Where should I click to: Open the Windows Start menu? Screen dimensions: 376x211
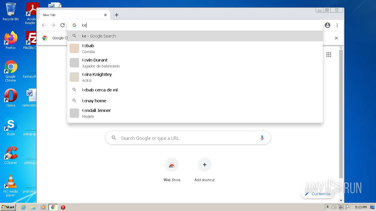[x=8, y=207]
